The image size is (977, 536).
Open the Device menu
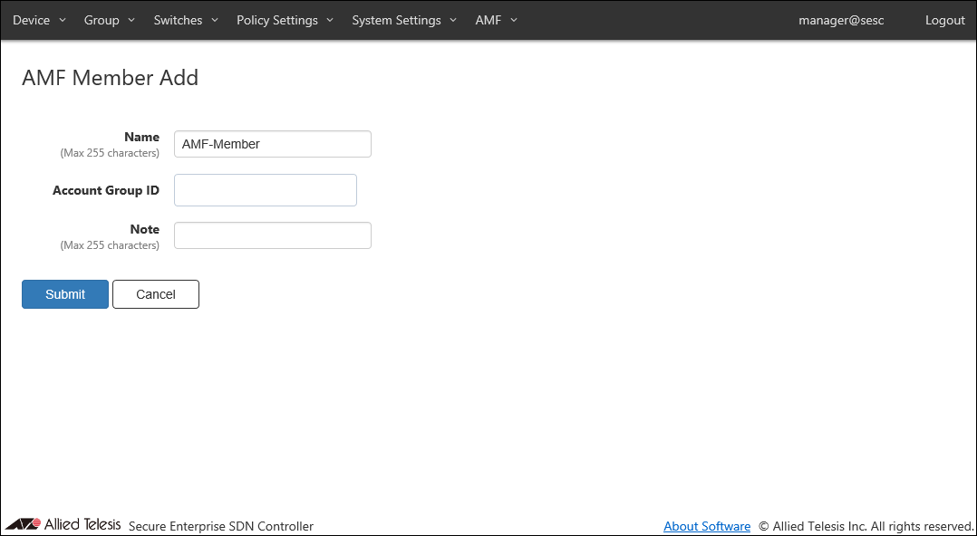[x=39, y=20]
